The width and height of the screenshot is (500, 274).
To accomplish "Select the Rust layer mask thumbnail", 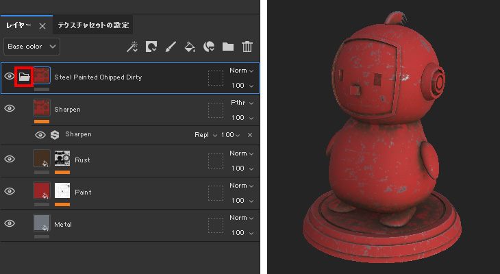I will 62,159.
